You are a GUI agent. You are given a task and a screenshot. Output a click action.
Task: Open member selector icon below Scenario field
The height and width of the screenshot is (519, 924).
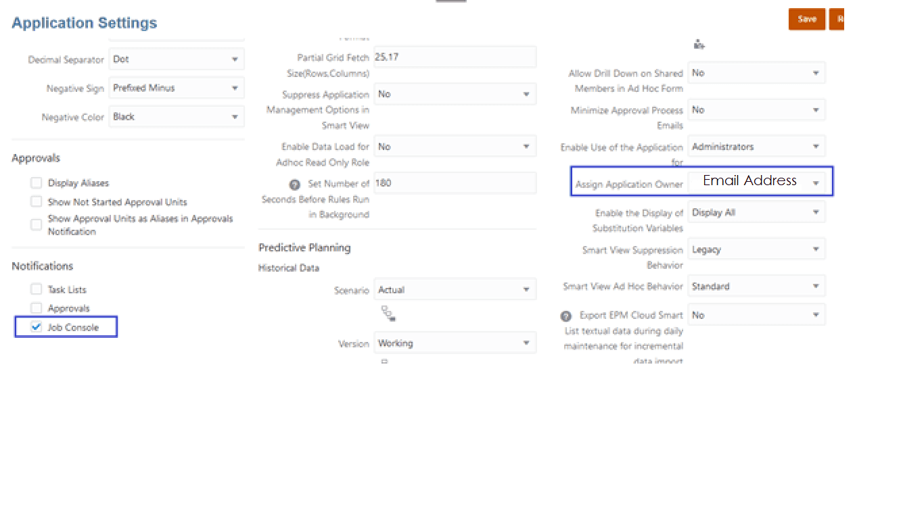point(388,313)
